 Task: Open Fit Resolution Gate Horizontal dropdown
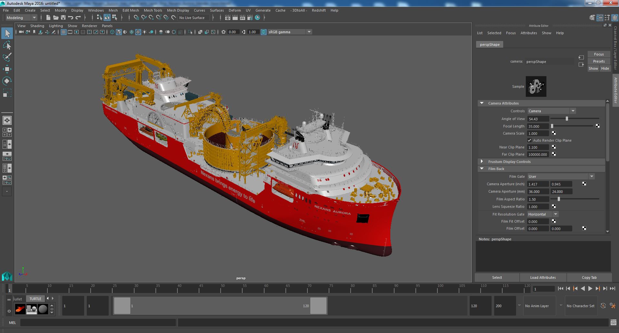click(543, 214)
